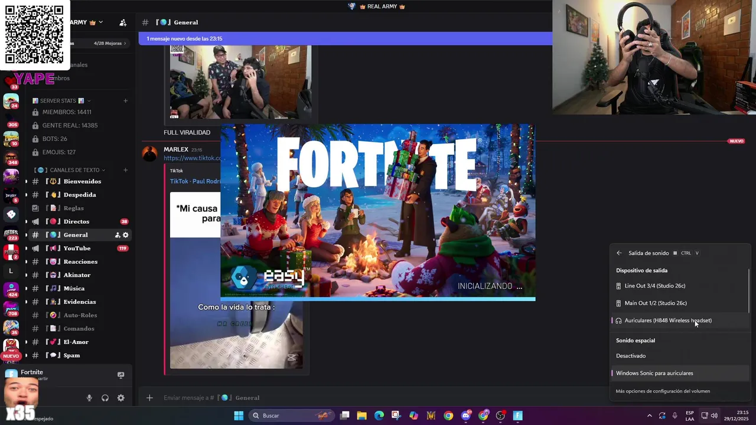Click the taskbar volume speaker icon
Viewport: 756px width, 425px height.
click(715, 416)
